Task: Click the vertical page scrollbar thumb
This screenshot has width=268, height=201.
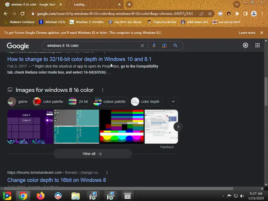Action: [x=266, y=92]
